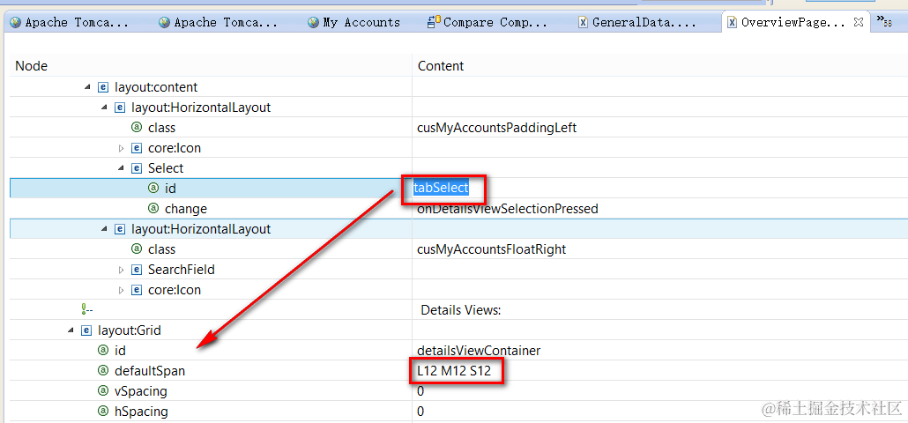Collapse the layout:content node

pos(87,87)
